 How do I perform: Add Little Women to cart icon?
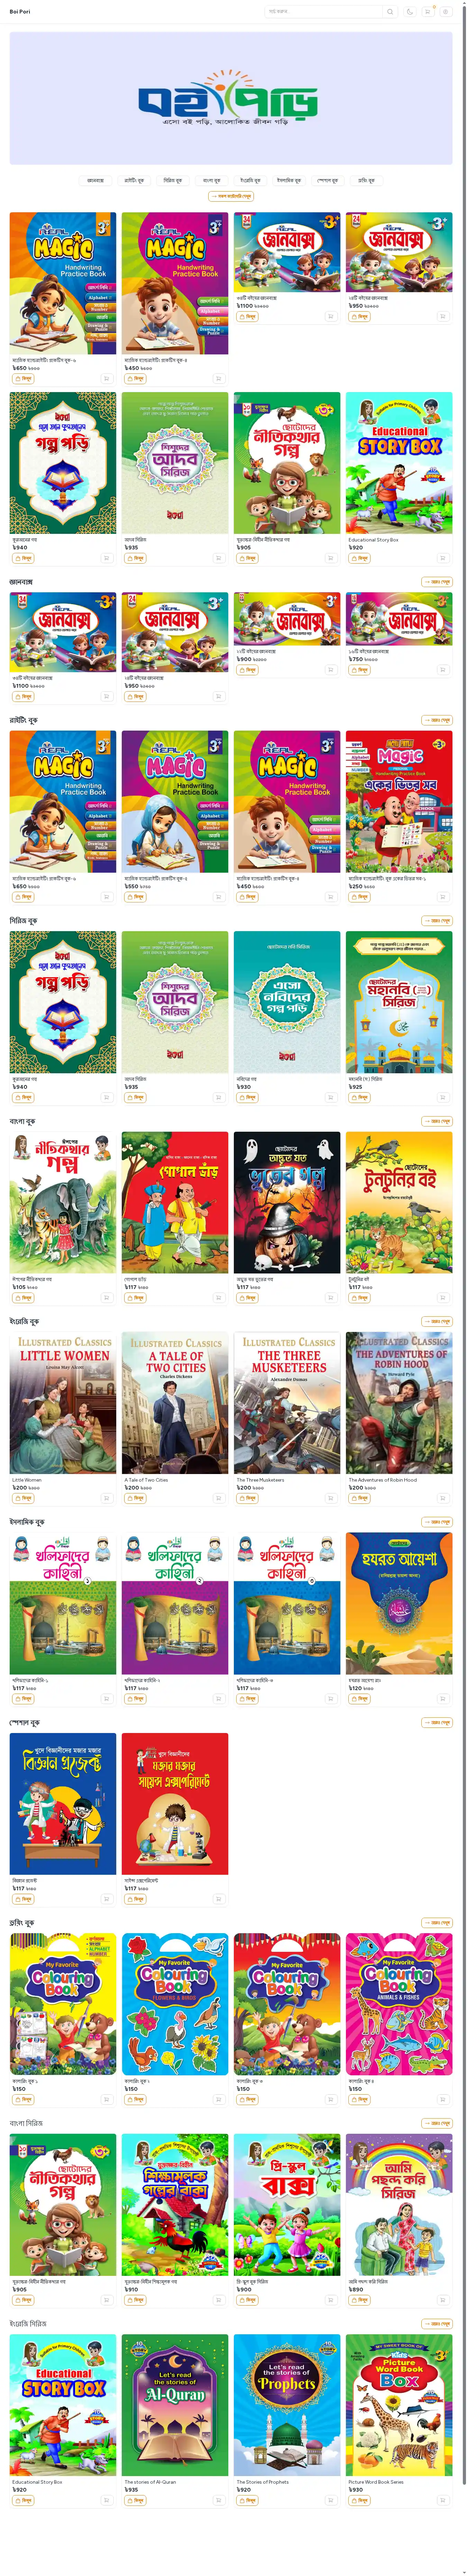point(106,1498)
